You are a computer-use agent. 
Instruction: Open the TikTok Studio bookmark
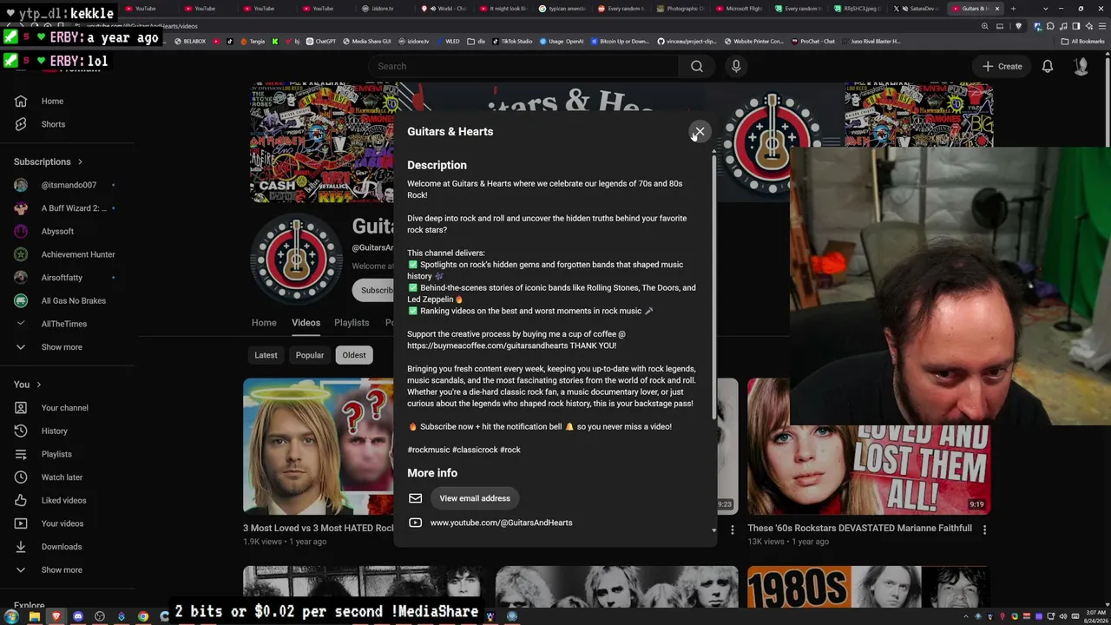[x=513, y=41]
